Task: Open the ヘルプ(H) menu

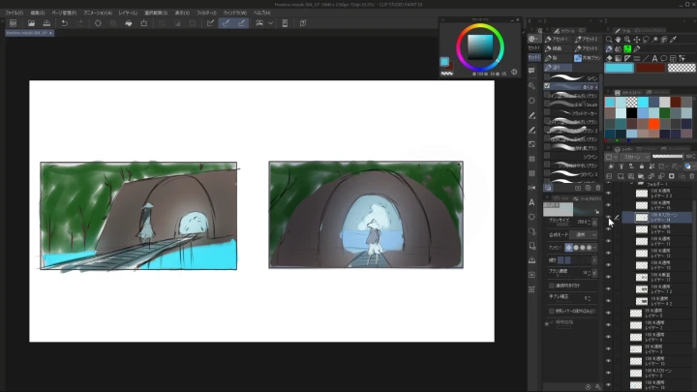Action: 261,13
